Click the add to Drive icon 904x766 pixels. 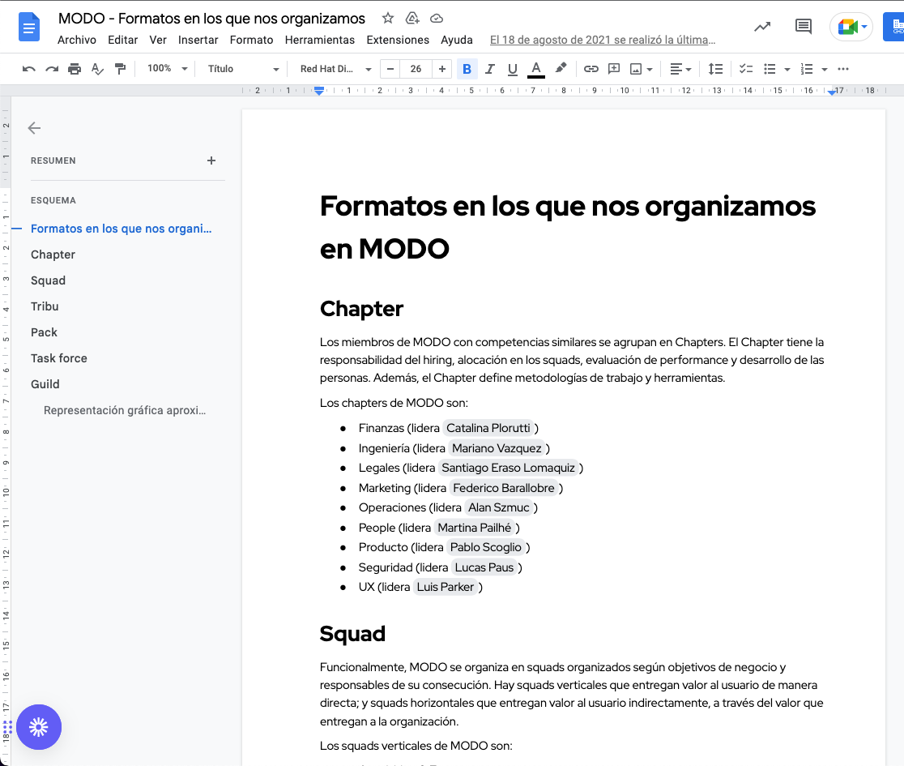point(412,19)
